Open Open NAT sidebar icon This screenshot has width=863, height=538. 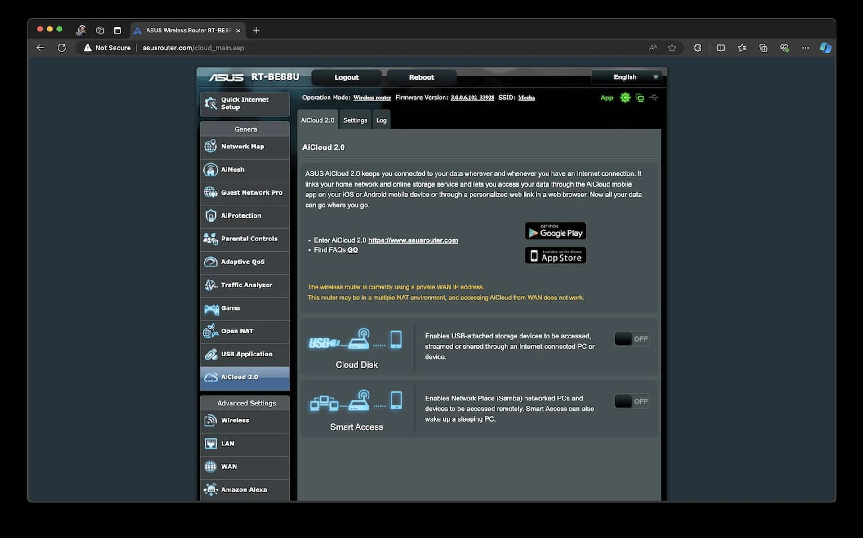coord(210,331)
